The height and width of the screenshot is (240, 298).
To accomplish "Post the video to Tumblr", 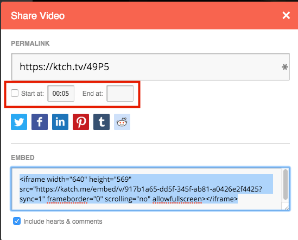I will pos(102,122).
